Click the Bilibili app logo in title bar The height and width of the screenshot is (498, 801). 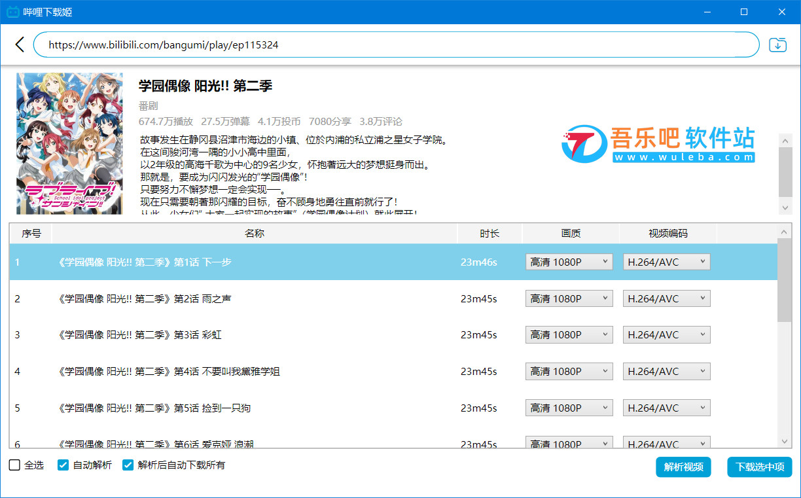coord(12,12)
